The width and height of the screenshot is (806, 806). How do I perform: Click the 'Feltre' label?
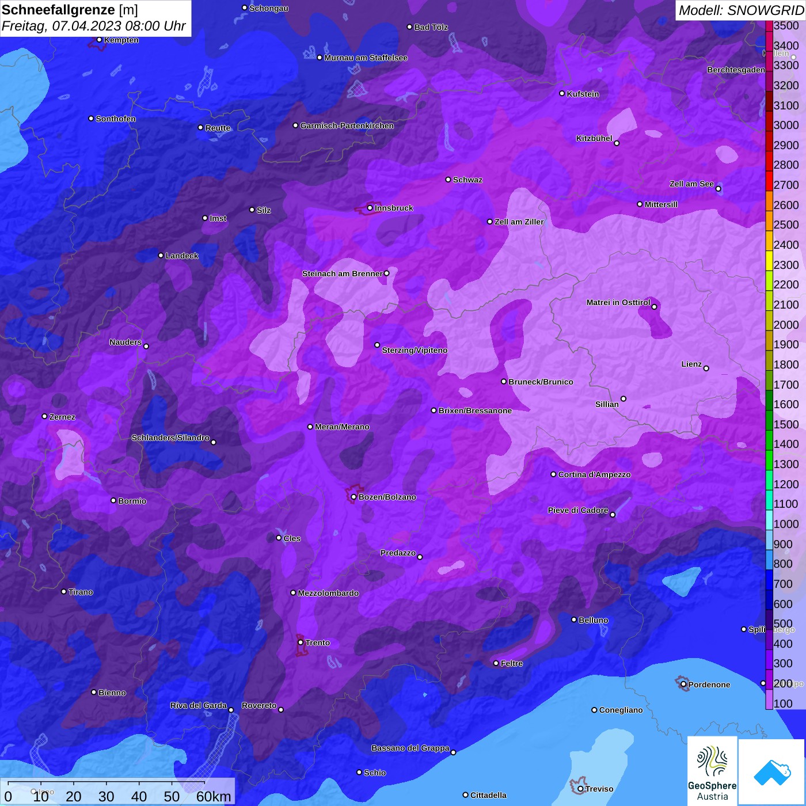click(x=512, y=663)
